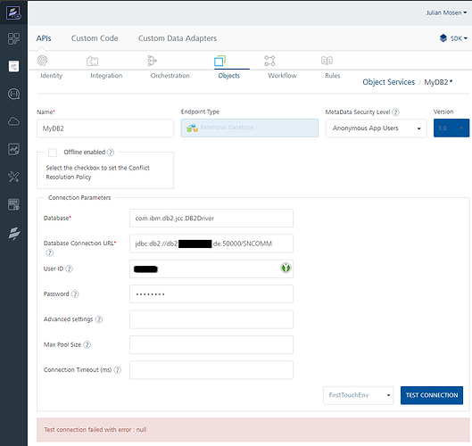Click the Advanced settings input field
Image resolution: width=472 pixels, height=446 pixels.
pyautogui.click(x=211, y=319)
